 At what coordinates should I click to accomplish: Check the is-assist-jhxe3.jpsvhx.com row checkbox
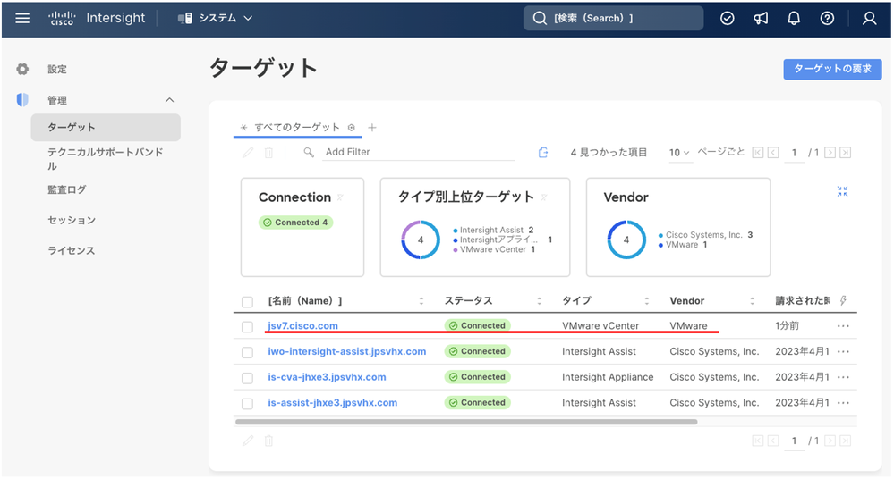[x=247, y=404]
